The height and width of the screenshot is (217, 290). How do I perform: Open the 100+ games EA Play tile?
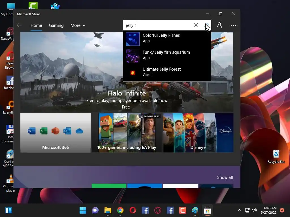pos(127,133)
